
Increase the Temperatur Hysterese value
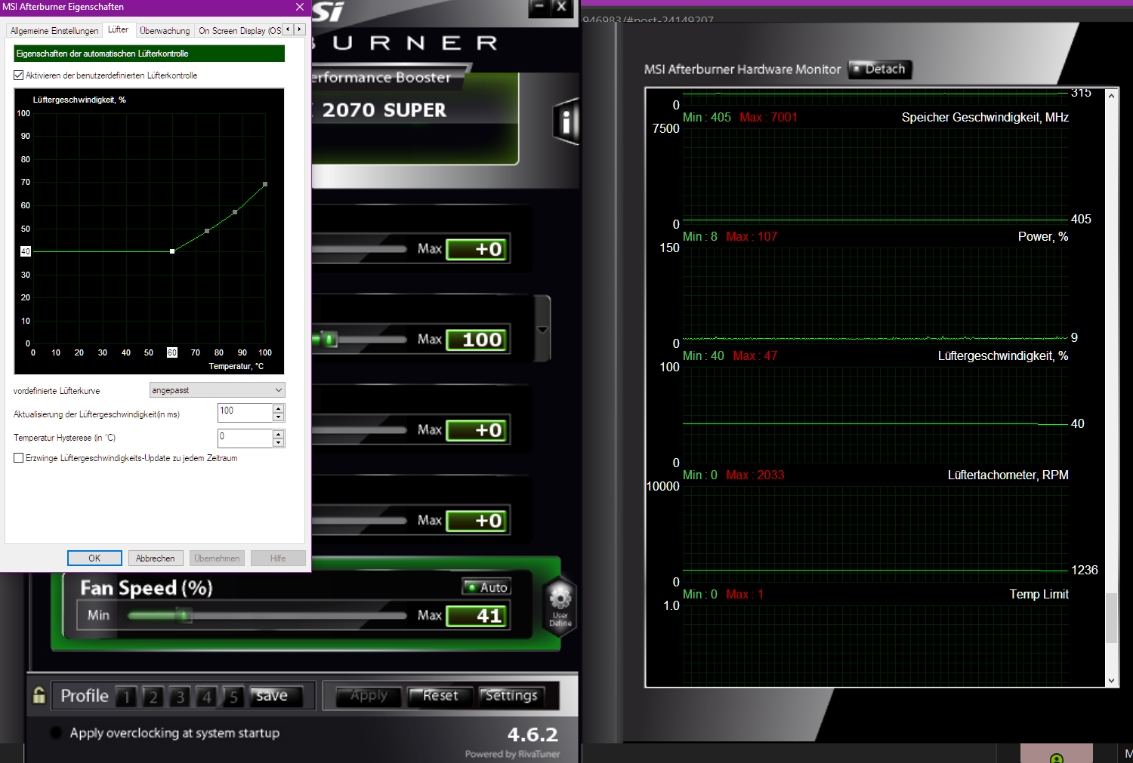pyautogui.click(x=279, y=434)
